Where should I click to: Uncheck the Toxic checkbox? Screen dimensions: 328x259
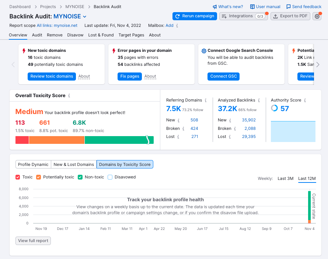18,177
